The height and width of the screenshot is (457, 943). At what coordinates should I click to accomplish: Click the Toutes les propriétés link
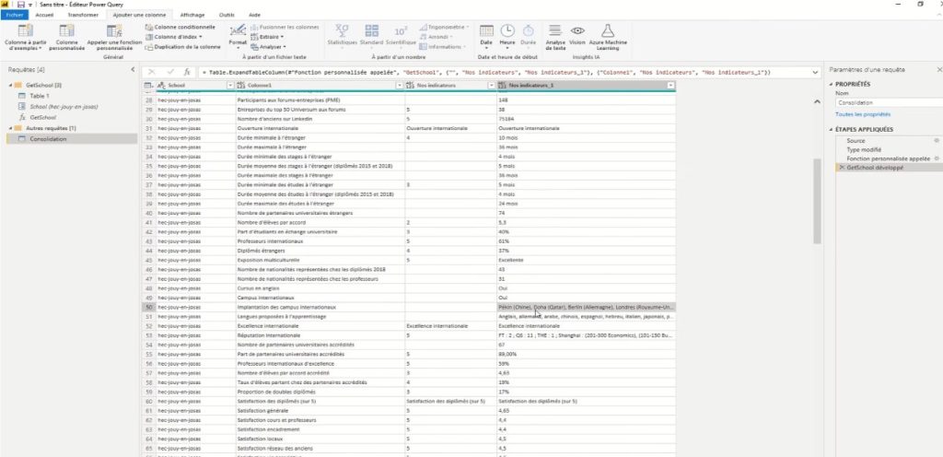(854, 114)
